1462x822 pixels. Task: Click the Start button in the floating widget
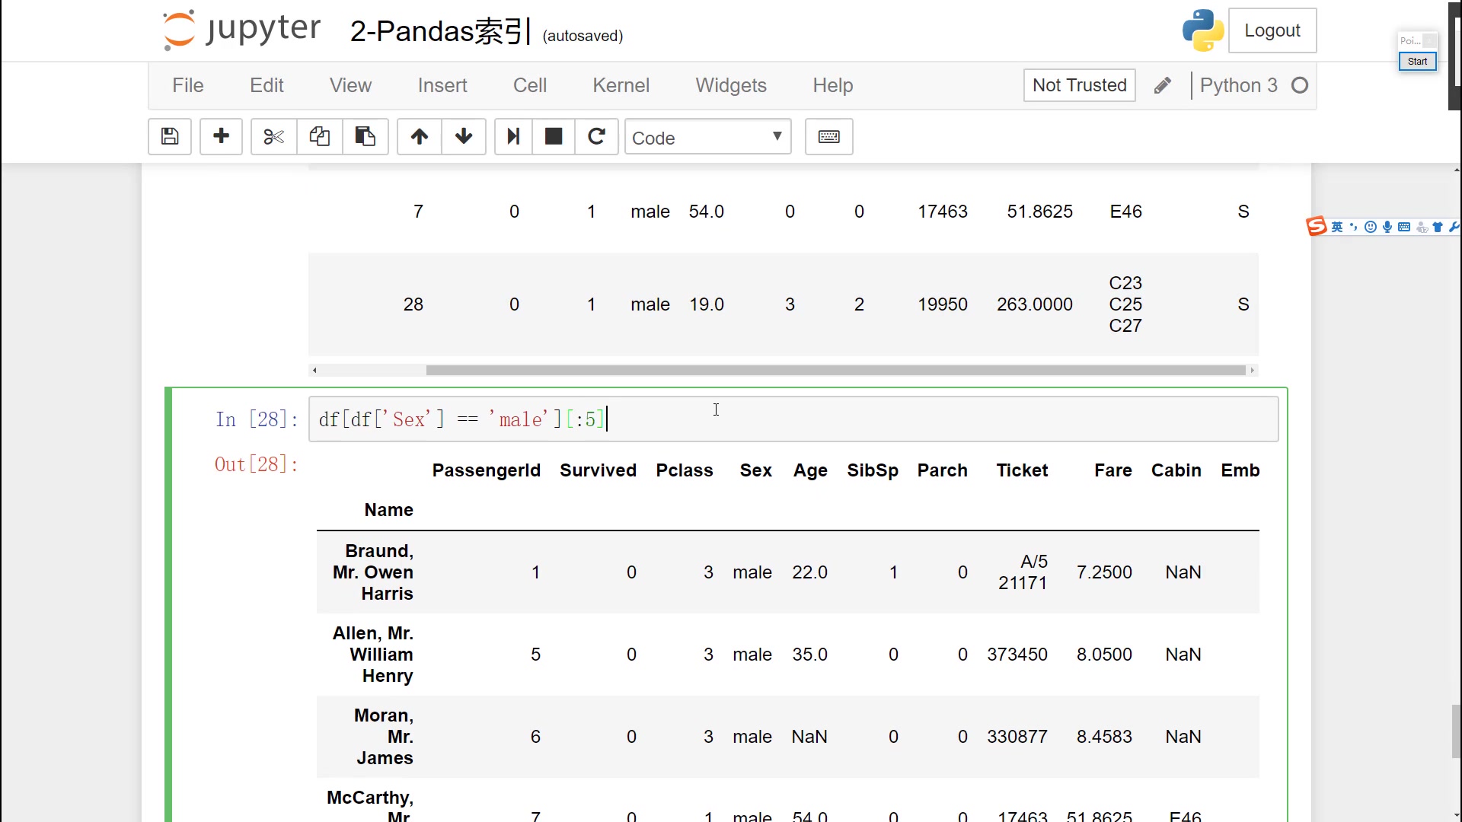(1417, 62)
